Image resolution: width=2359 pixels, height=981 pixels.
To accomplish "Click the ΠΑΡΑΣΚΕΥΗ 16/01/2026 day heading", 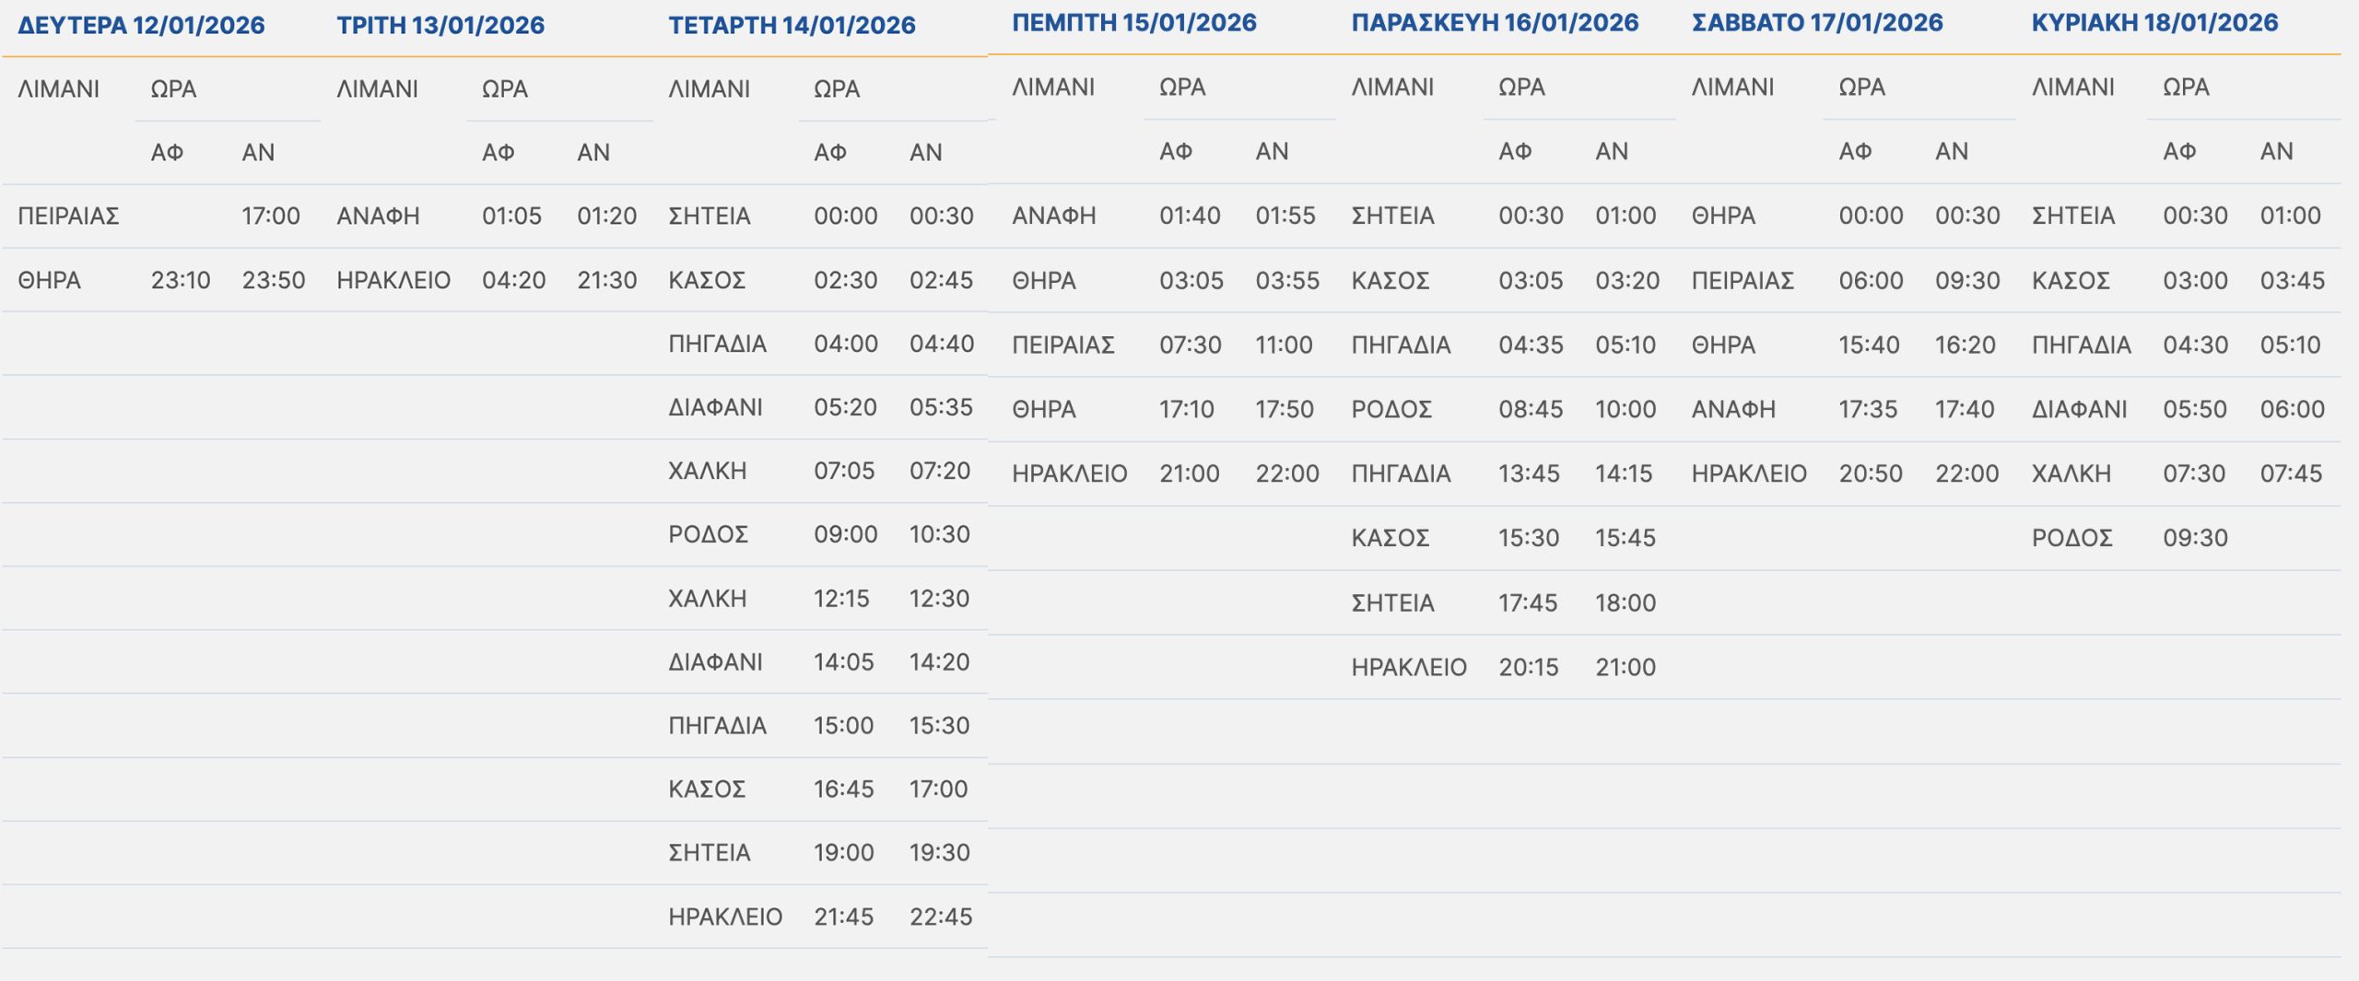I will pyautogui.click(x=1494, y=23).
